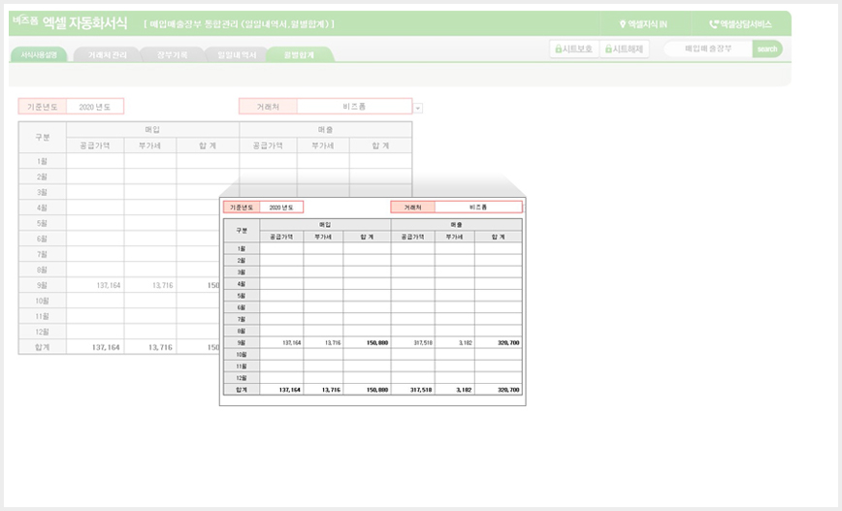Open the 서식사용설명 tab
The height and width of the screenshot is (511, 842).
click(x=39, y=54)
